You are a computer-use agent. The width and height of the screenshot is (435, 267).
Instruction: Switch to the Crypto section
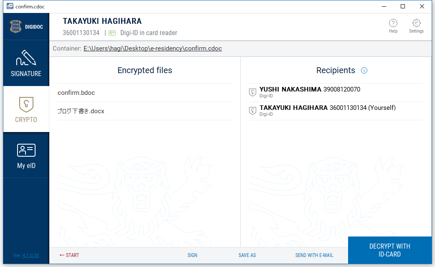coord(26,109)
